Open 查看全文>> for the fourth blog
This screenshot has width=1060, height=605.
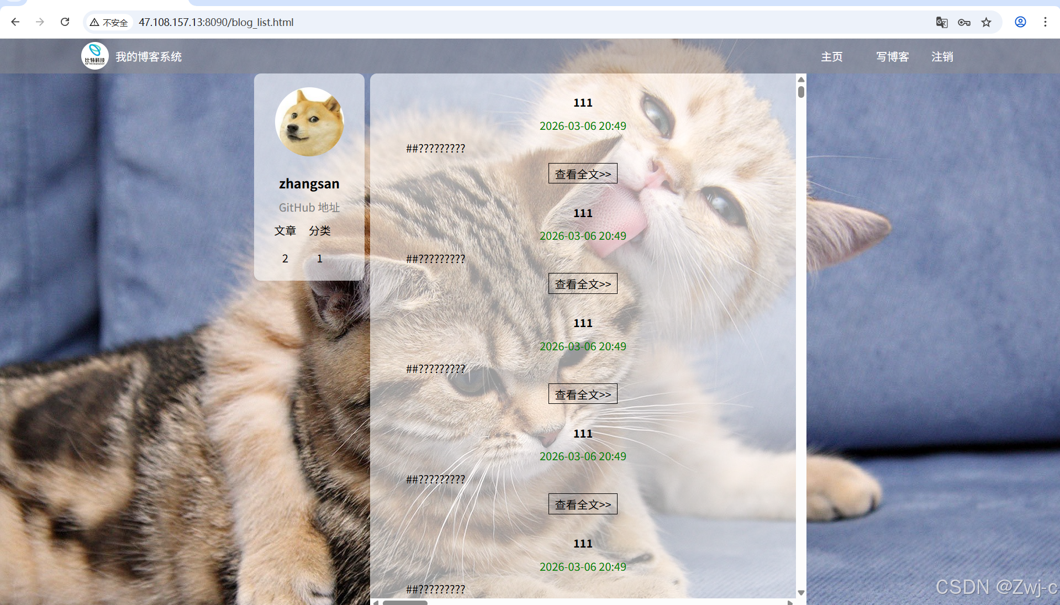583,504
